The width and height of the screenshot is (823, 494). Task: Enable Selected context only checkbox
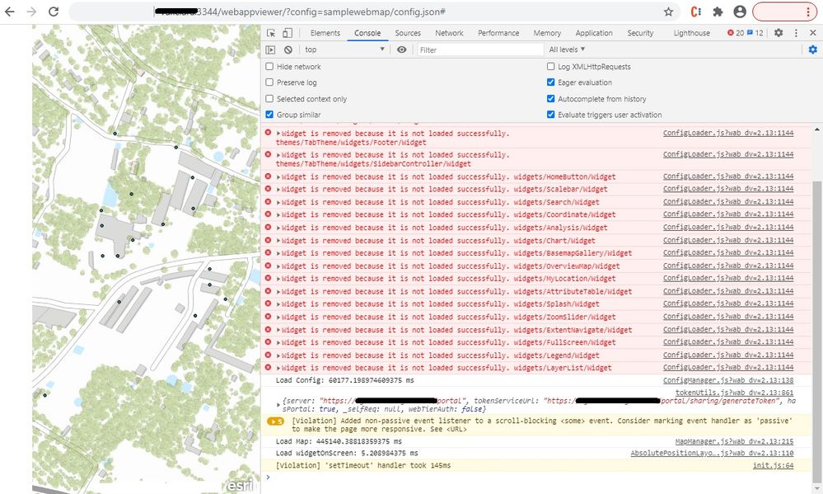[x=269, y=98]
